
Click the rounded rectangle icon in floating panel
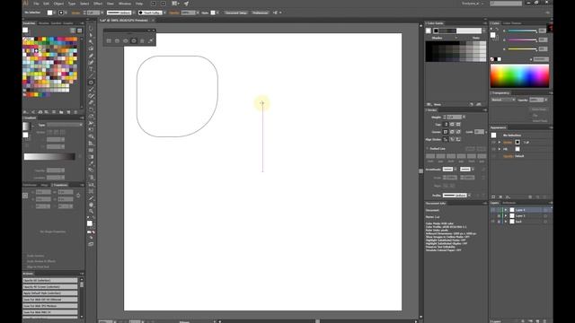pos(118,40)
